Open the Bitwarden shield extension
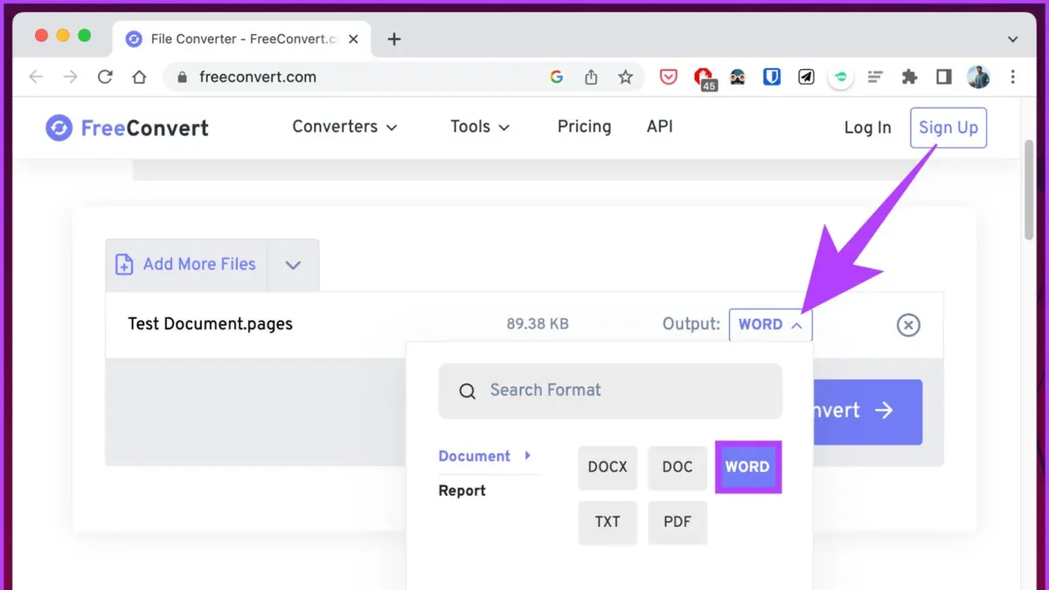Screen dimensions: 1049x590 click(772, 77)
